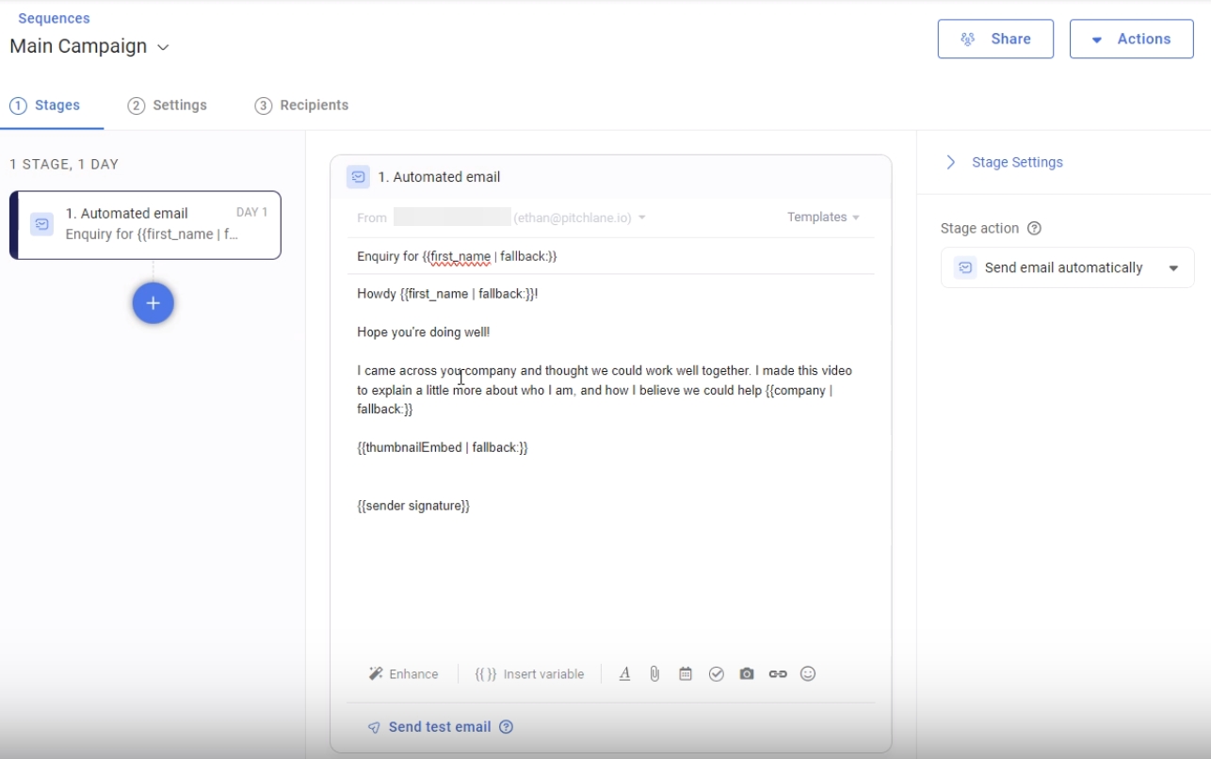
Task: Insert a calendar meeting link icon
Action: coord(686,674)
